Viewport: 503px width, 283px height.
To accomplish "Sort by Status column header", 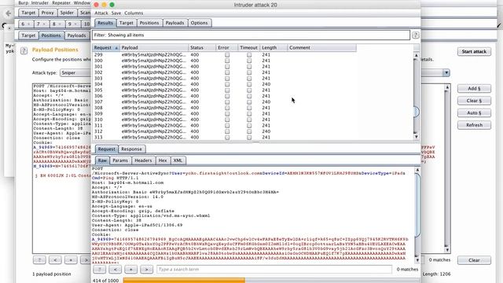I will click(x=201, y=47).
